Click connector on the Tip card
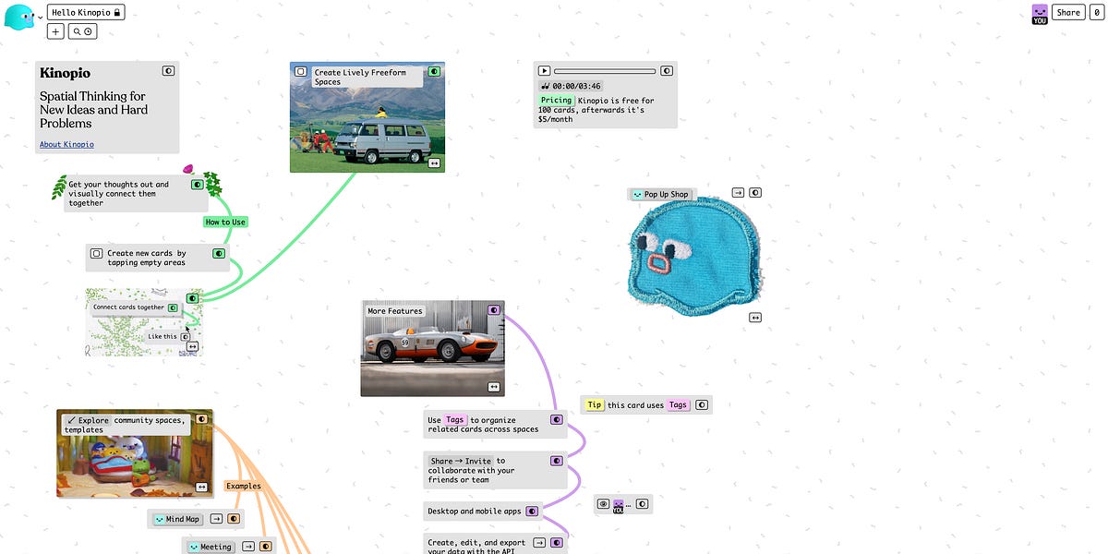The height and width of the screenshot is (554, 1108). tap(703, 404)
